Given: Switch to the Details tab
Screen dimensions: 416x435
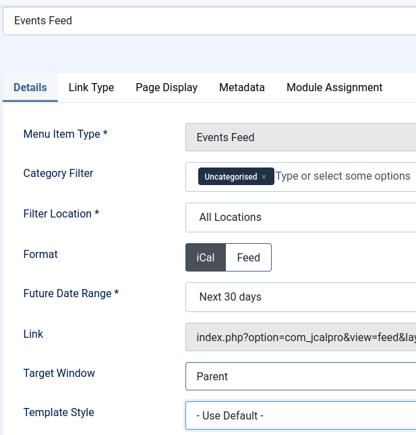Looking at the screenshot, I should [x=30, y=87].
